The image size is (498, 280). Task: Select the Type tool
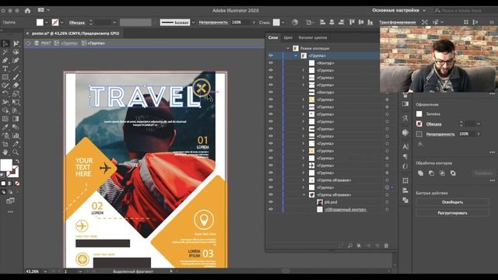(x=5, y=68)
